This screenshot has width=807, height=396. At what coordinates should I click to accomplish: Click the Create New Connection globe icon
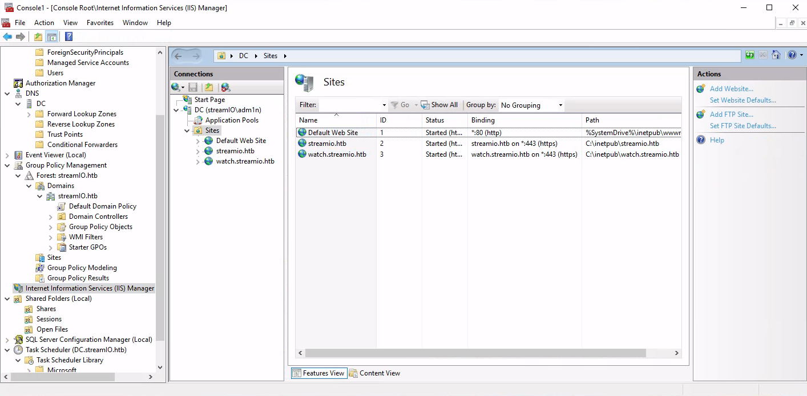coord(176,87)
